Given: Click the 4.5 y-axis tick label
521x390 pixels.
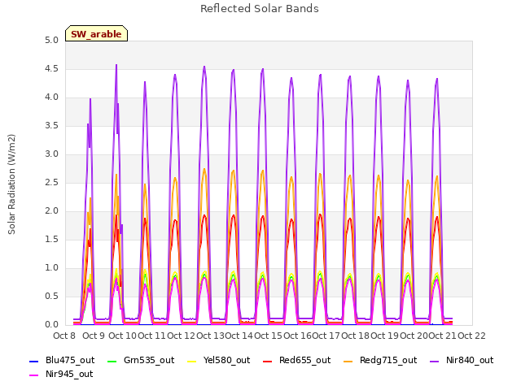Looking at the screenshot, I should [x=51, y=68].
